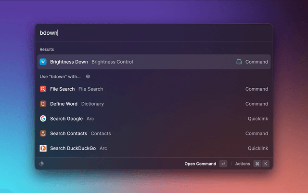Select the Brightness Down command row
Image resolution: width=308 pixels, height=193 pixels.
154,62
